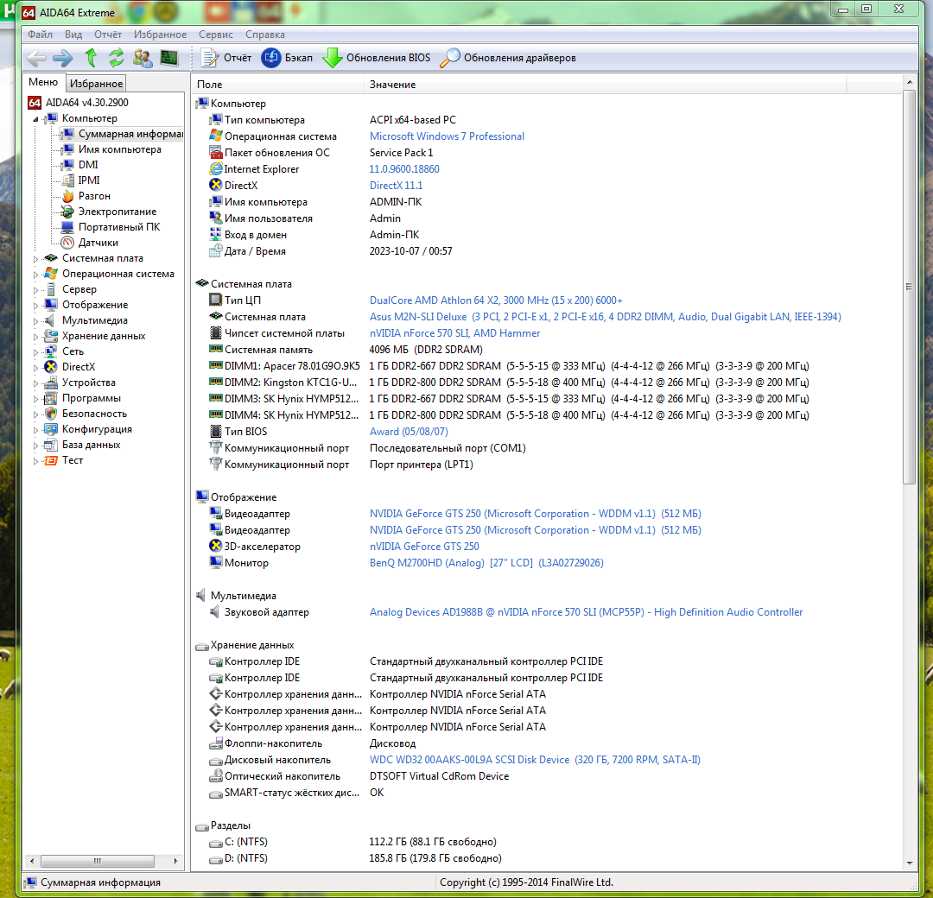Expand the Хранение данных tree node

coord(36,336)
